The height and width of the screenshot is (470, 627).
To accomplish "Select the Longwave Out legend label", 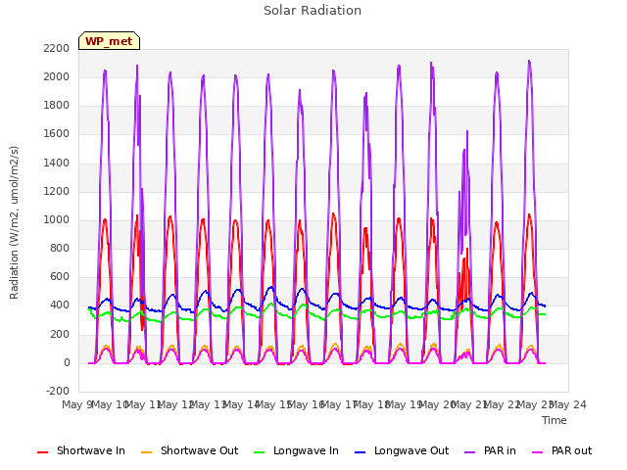I will [x=411, y=450].
